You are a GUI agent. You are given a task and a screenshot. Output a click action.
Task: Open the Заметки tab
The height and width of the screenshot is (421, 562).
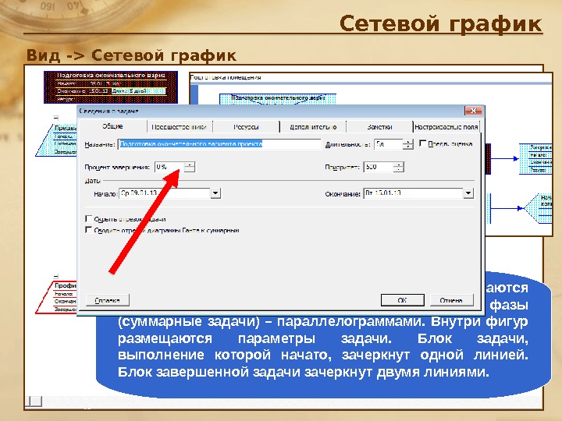(379, 127)
